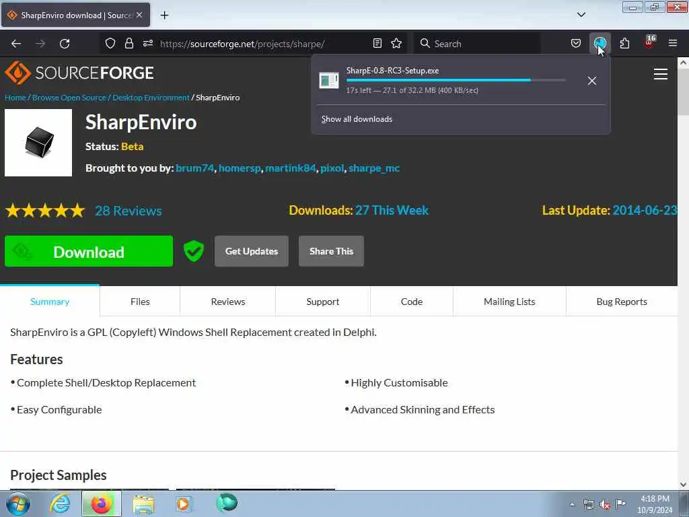Select the Summary tab
The image size is (689, 517).
[50, 302]
